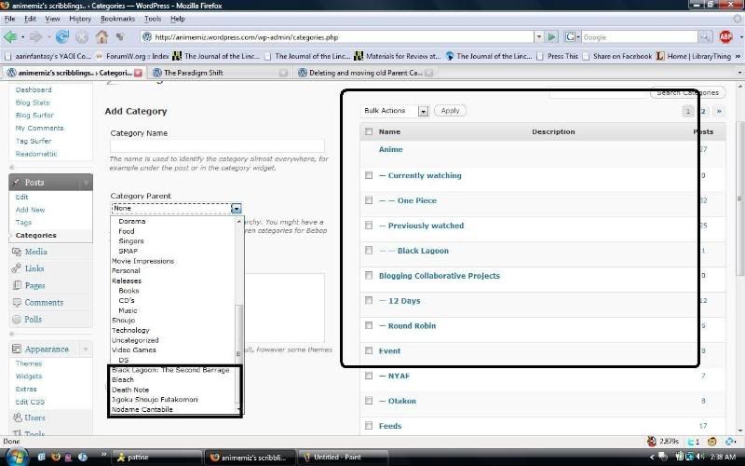
Task: Click the Apply button
Action: click(x=450, y=111)
